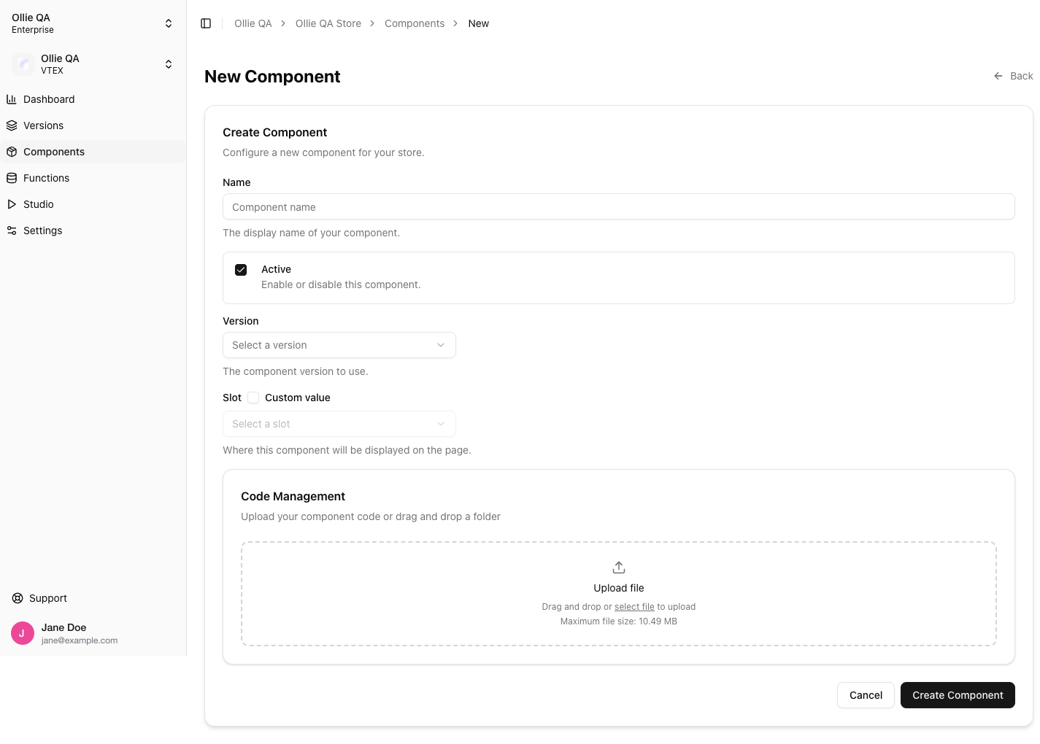
Task: Click the Dashboard bar chart icon
Action: coord(12,99)
